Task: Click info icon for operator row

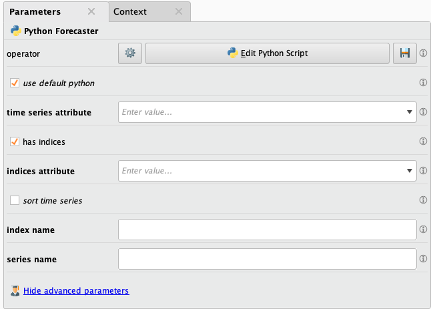Action: click(x=423, y=53)
